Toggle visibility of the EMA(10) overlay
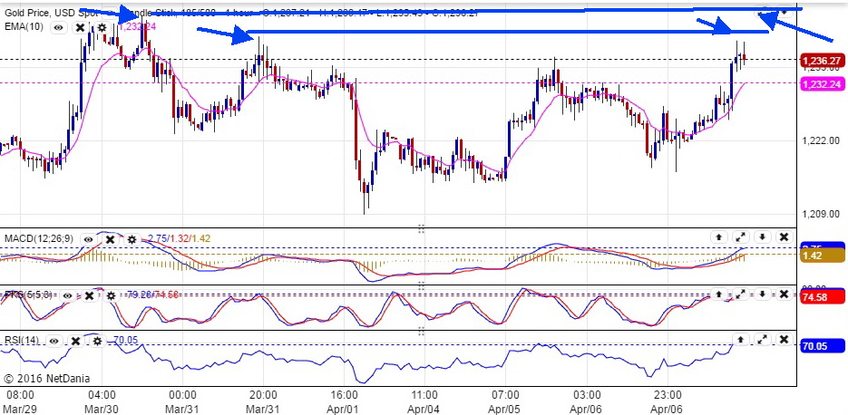Image resolution: width=848 pixels, height=415 pixels. (59, 27)
